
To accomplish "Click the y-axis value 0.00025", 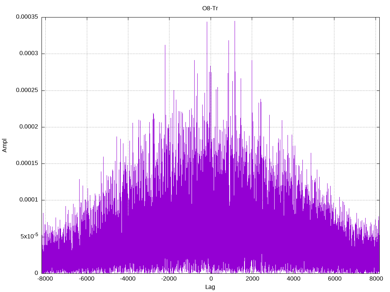I will coord(27,90).
